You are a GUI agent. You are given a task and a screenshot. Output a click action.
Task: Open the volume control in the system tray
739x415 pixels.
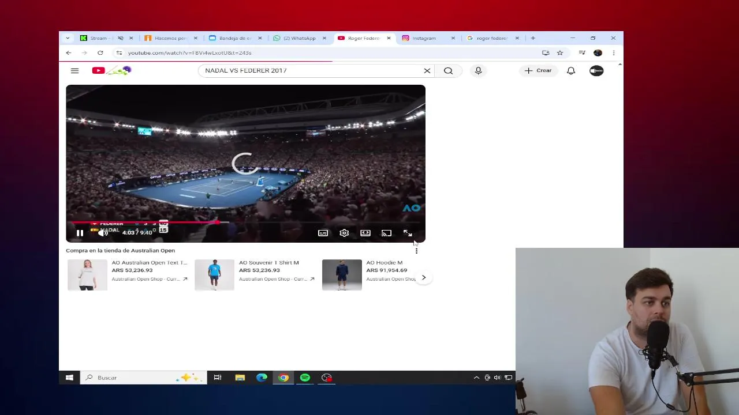click(x=497, y=378)
